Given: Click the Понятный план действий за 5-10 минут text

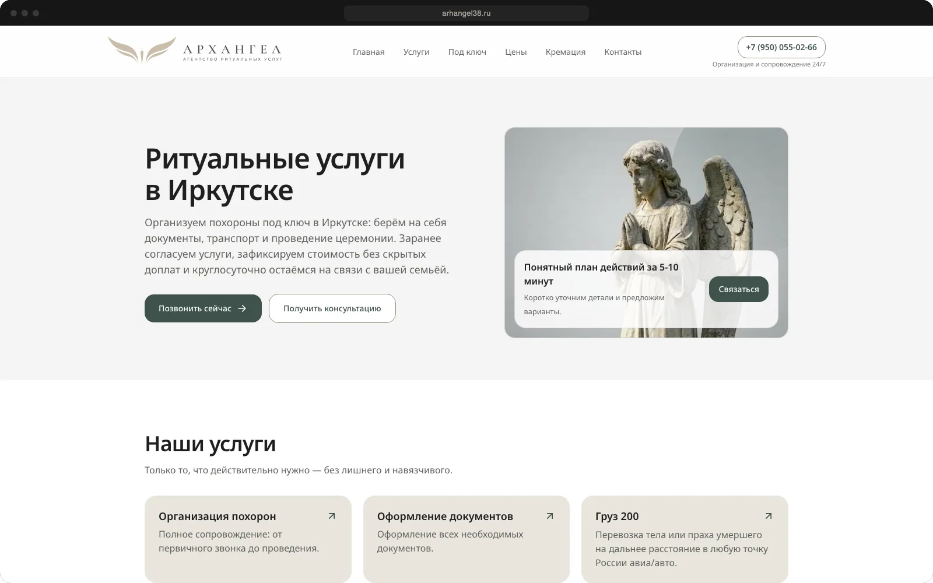Looking at the screenshot, I should [x=601, y=274].
